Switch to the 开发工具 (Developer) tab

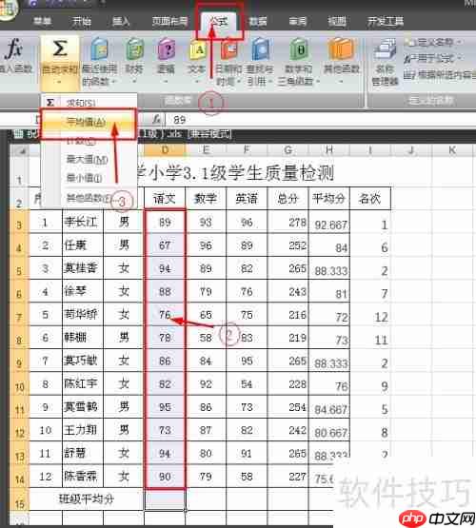pyautogui.click(x=386, y=21)
